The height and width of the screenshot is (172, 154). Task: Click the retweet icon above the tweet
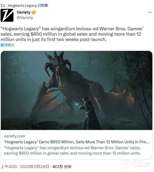3,5
